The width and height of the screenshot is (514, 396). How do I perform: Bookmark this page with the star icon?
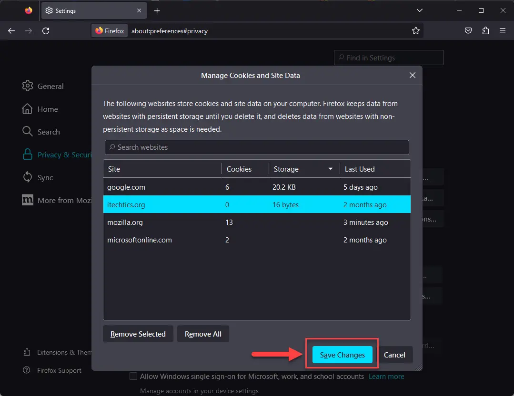pyautogui.click(x=416, y=31)
